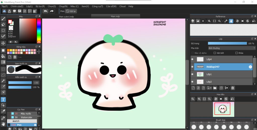
Task: Open a file in the Reference panel
Action: [x=198, y=21]
